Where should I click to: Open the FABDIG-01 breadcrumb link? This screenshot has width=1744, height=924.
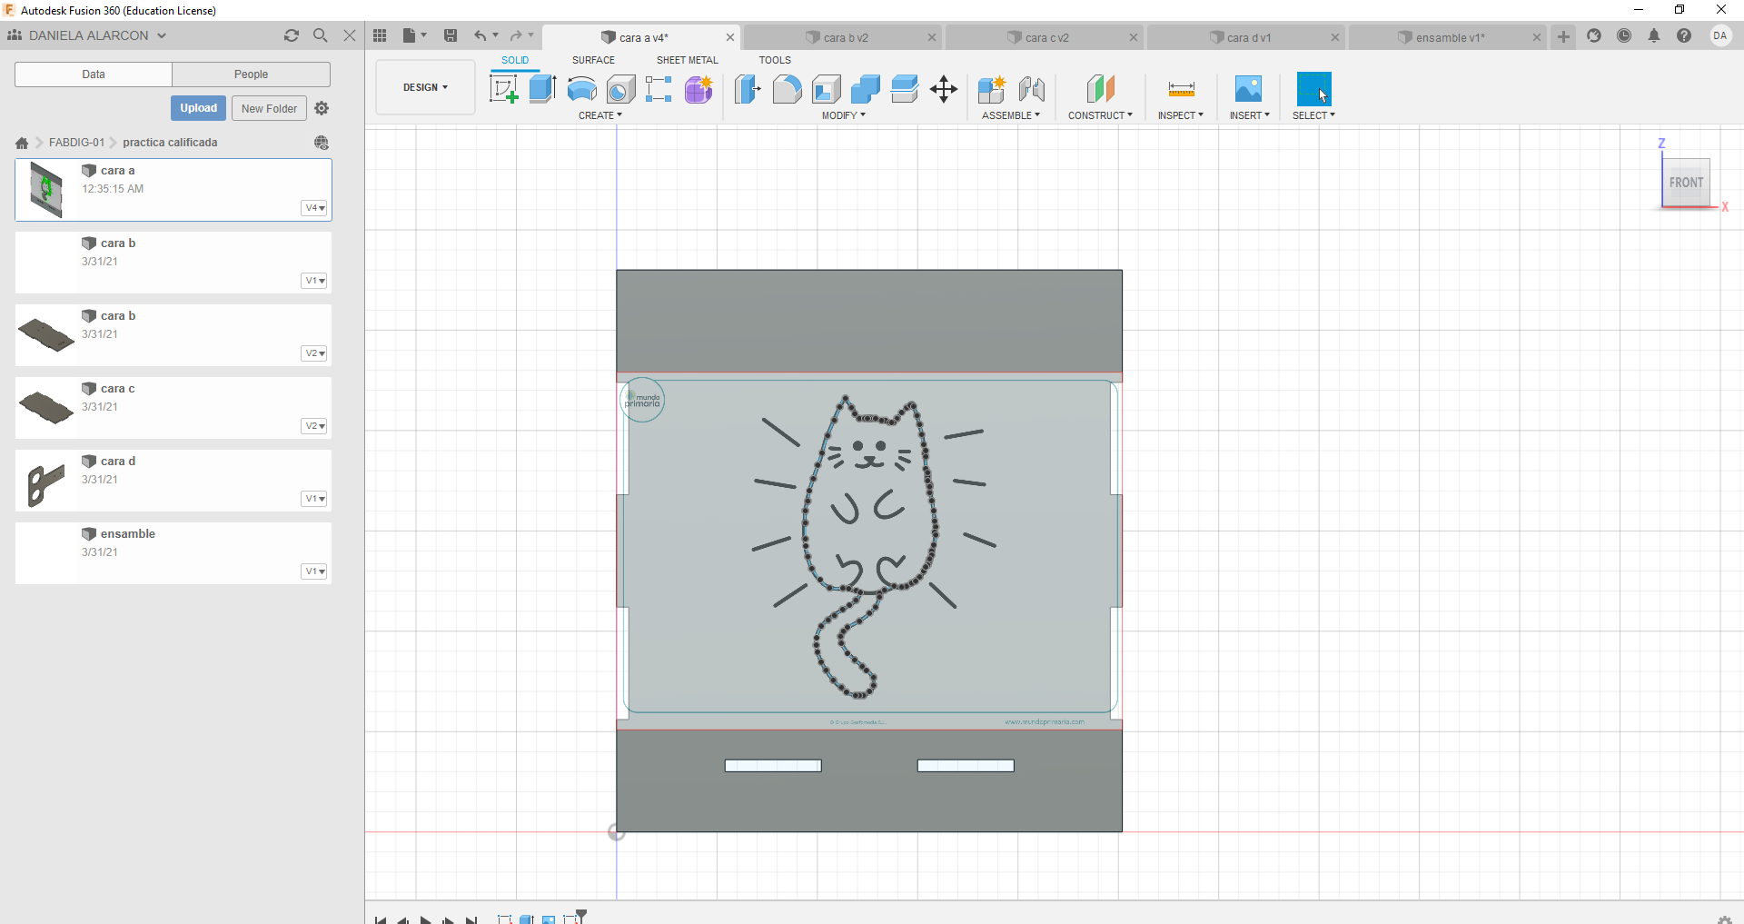76,143
